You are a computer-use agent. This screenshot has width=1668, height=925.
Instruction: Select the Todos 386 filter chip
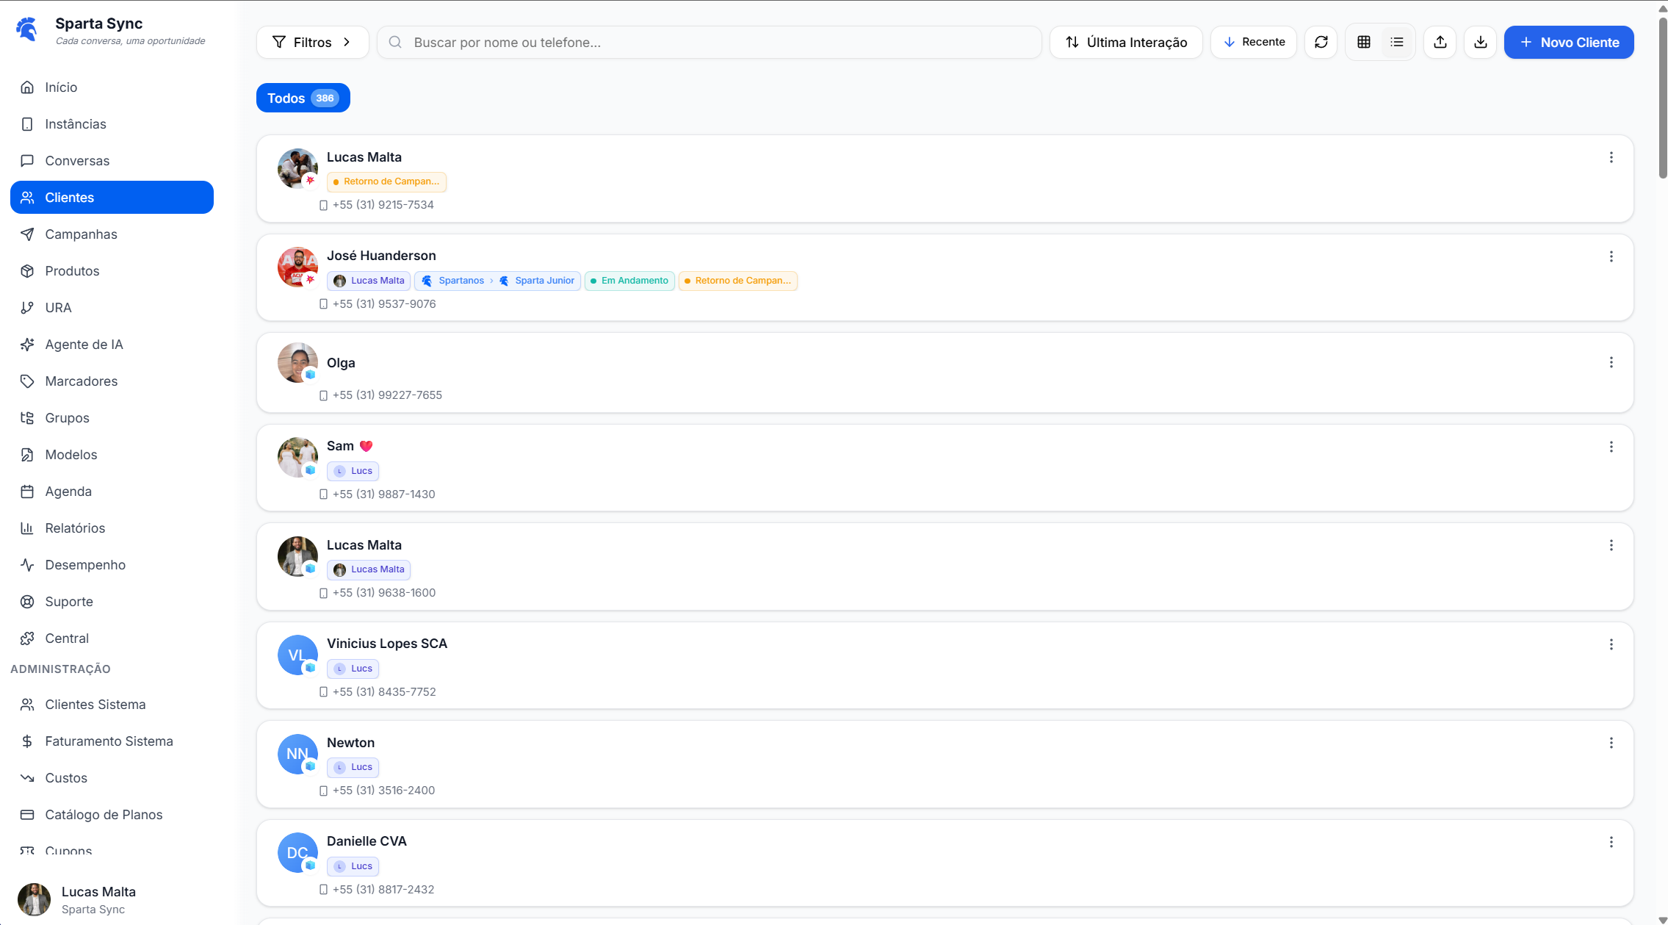click(302, 98)
